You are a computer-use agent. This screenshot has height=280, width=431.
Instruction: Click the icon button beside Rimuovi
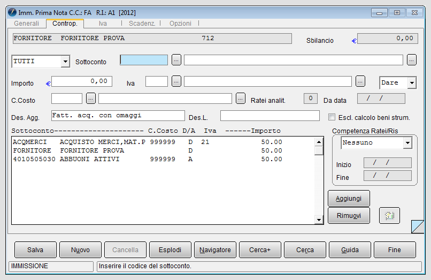[389, 215]
